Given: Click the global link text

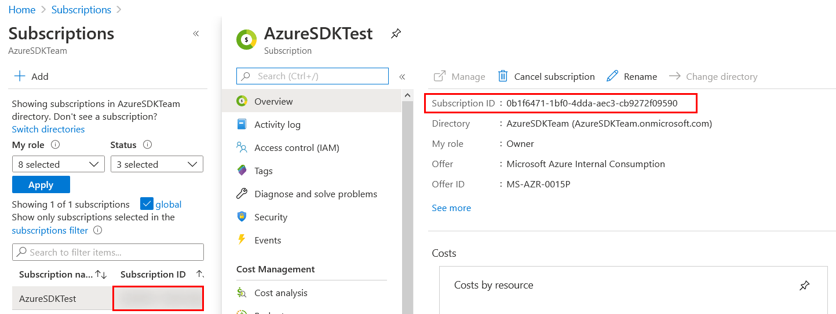Looking at the screenshot, I should pyautogui.click(x=169, y=204).
